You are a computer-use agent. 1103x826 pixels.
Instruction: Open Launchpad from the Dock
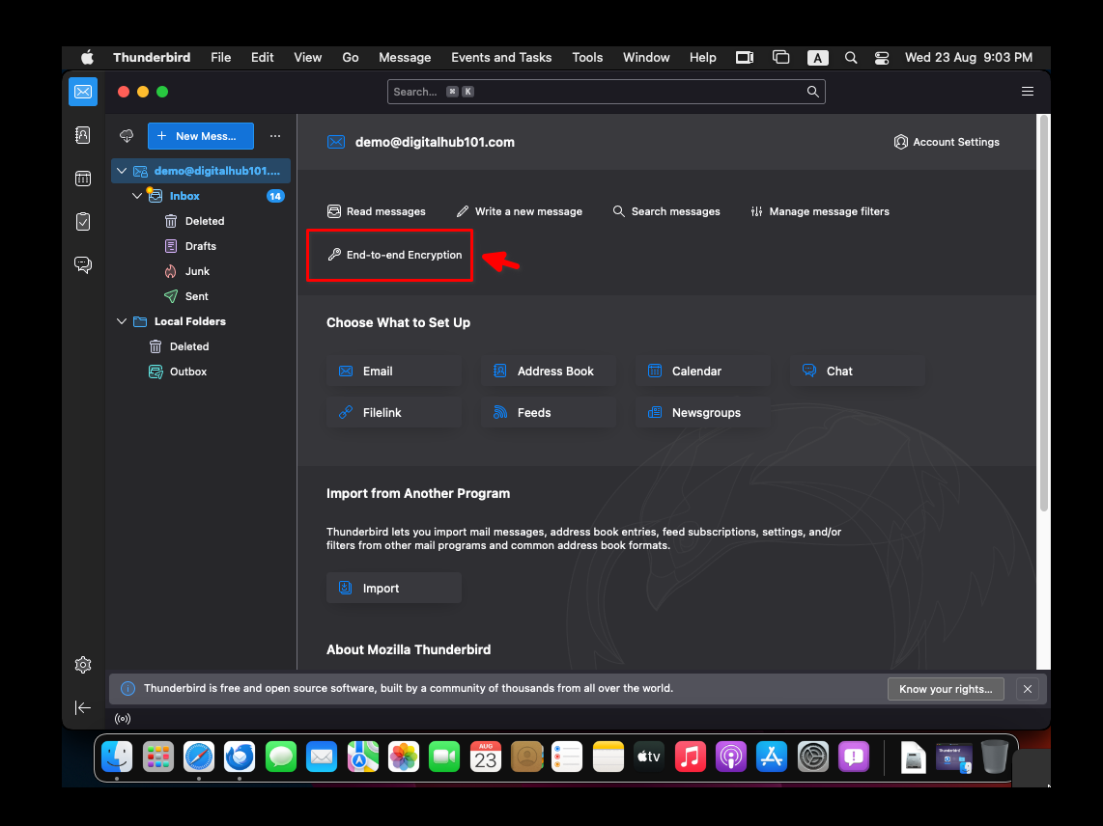(x=157, y=757)
